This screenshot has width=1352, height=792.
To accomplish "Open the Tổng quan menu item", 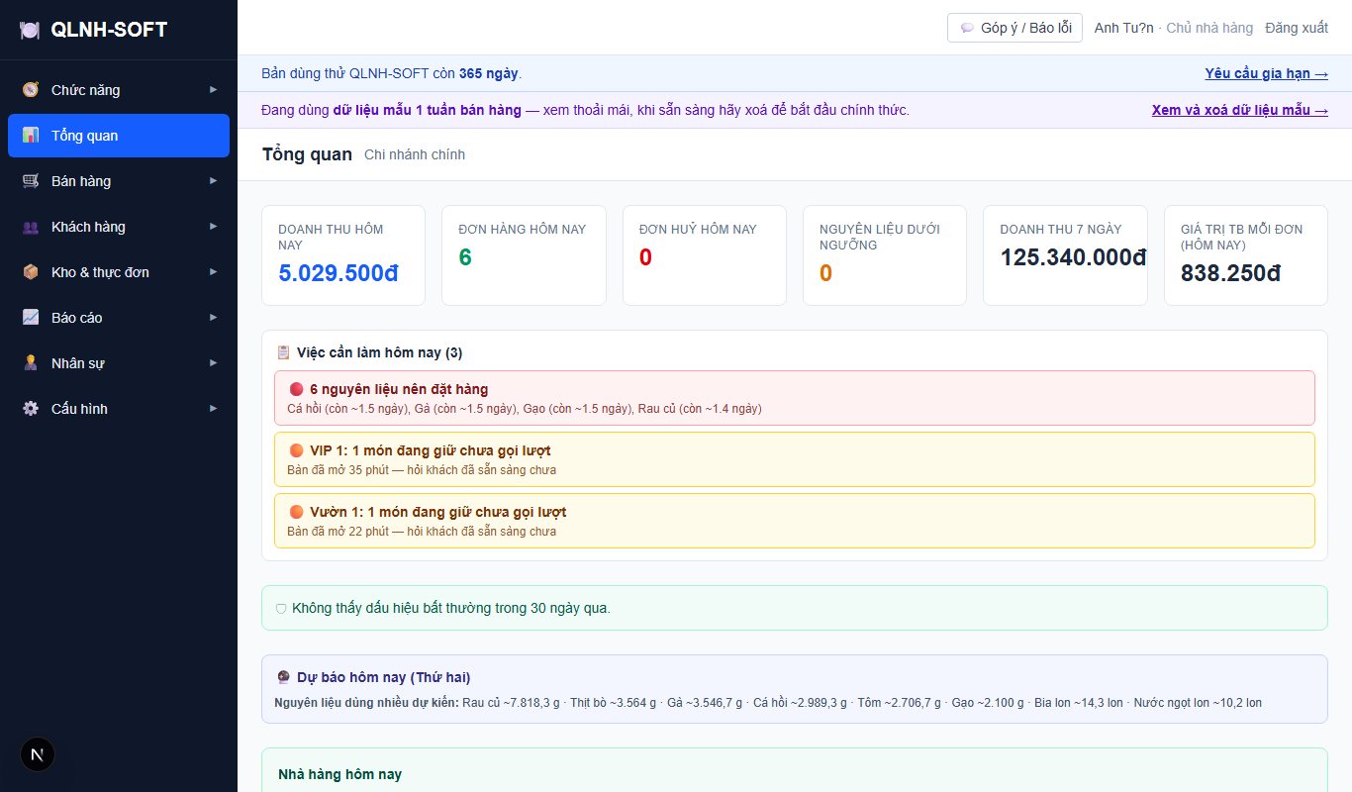I will pos(119,136).
